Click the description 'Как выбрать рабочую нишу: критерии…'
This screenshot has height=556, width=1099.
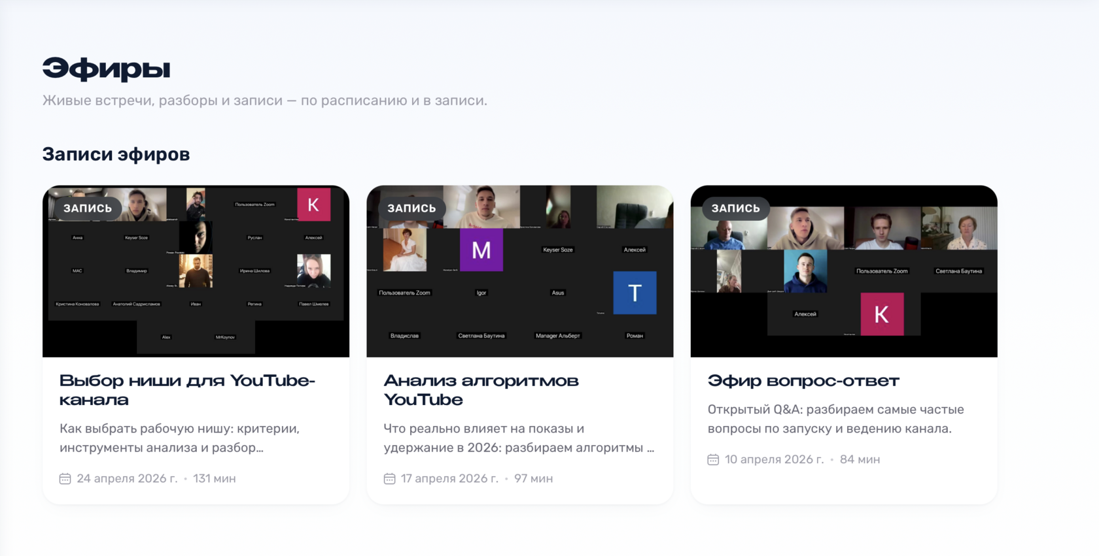click(x=180, y=438)
